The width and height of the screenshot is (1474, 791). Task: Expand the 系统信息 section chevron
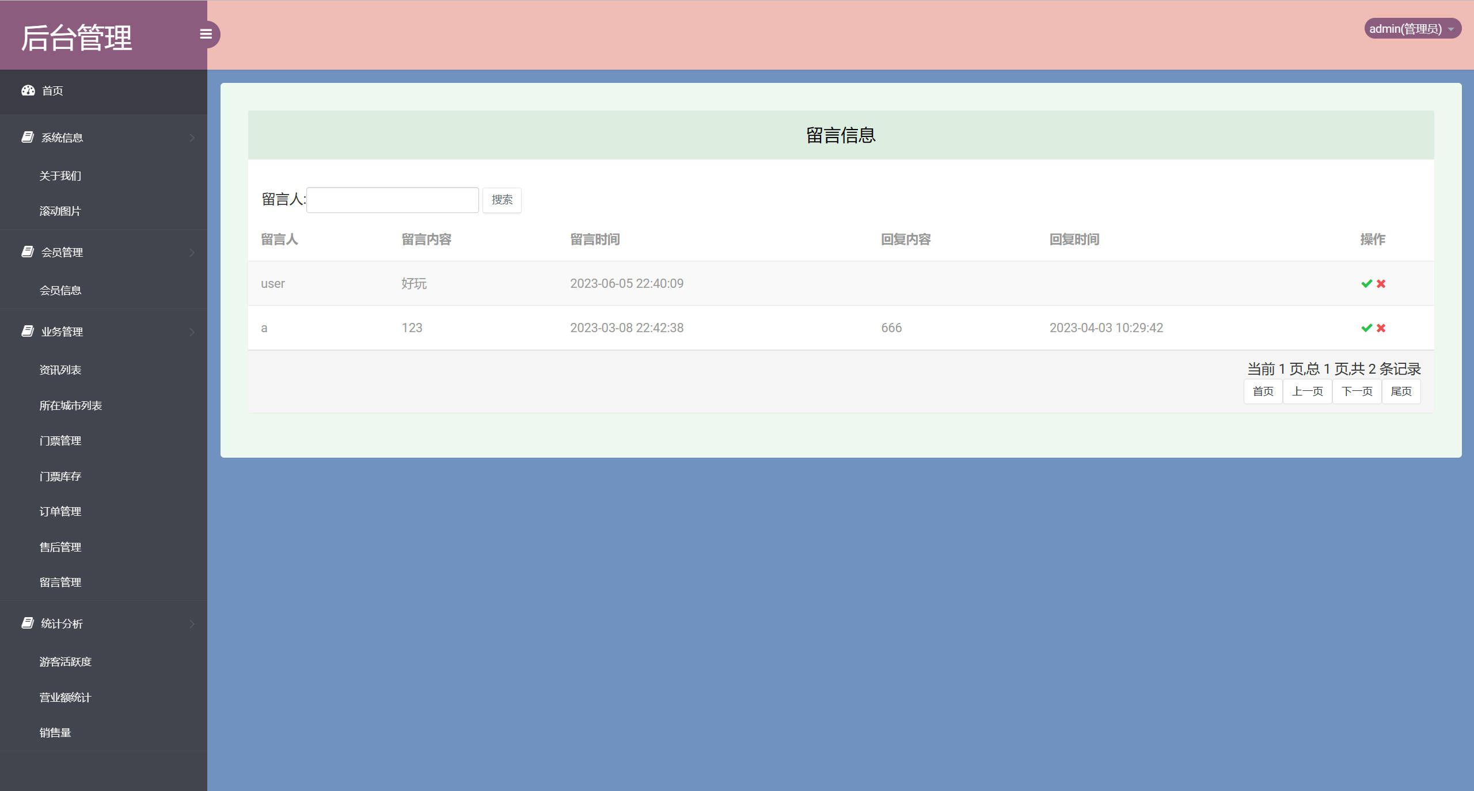tap(192, 138)
